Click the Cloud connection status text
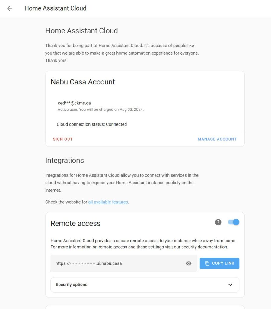Image resolution: width=271 pixels, height=309 pixels. point(92,124)
